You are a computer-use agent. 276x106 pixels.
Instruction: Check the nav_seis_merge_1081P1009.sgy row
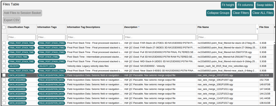pyautogui.click(x=4, y=84)
